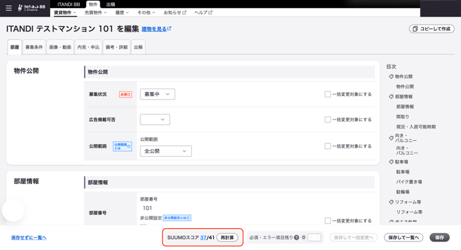461x250 pixels.
Task: Click the dark 保存 button
Action: pyautogui.click(x=440, y=238)
